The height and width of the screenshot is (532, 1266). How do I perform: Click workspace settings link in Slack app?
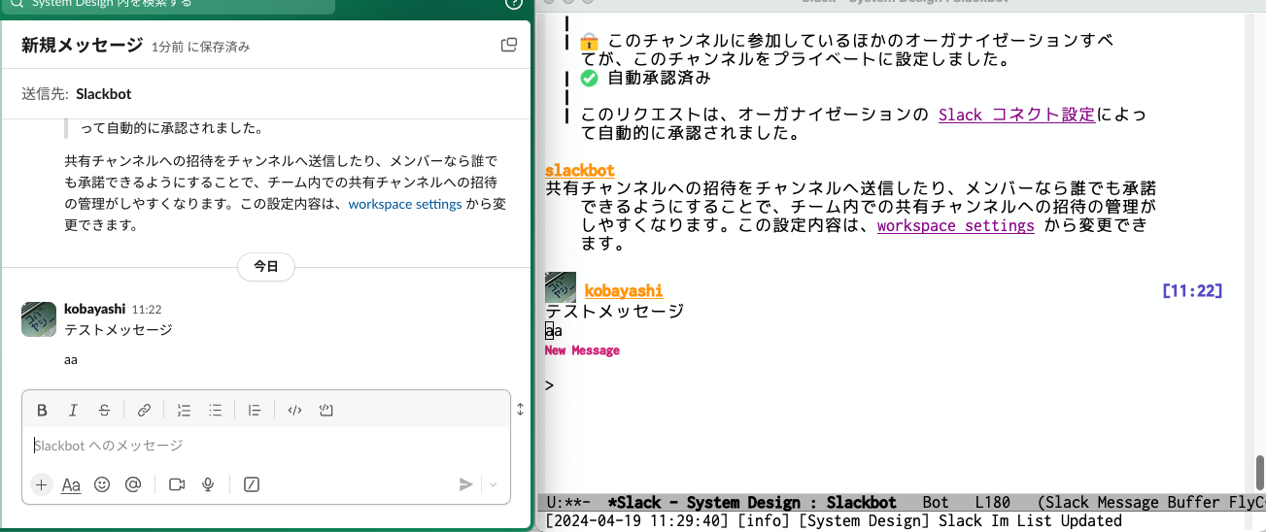405,204
